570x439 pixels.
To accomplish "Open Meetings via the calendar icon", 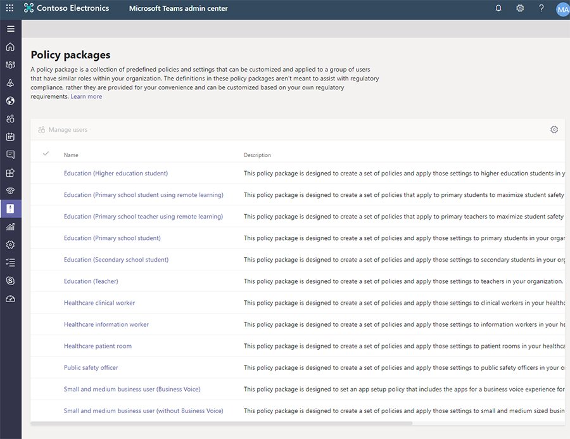I will point(10,136).
